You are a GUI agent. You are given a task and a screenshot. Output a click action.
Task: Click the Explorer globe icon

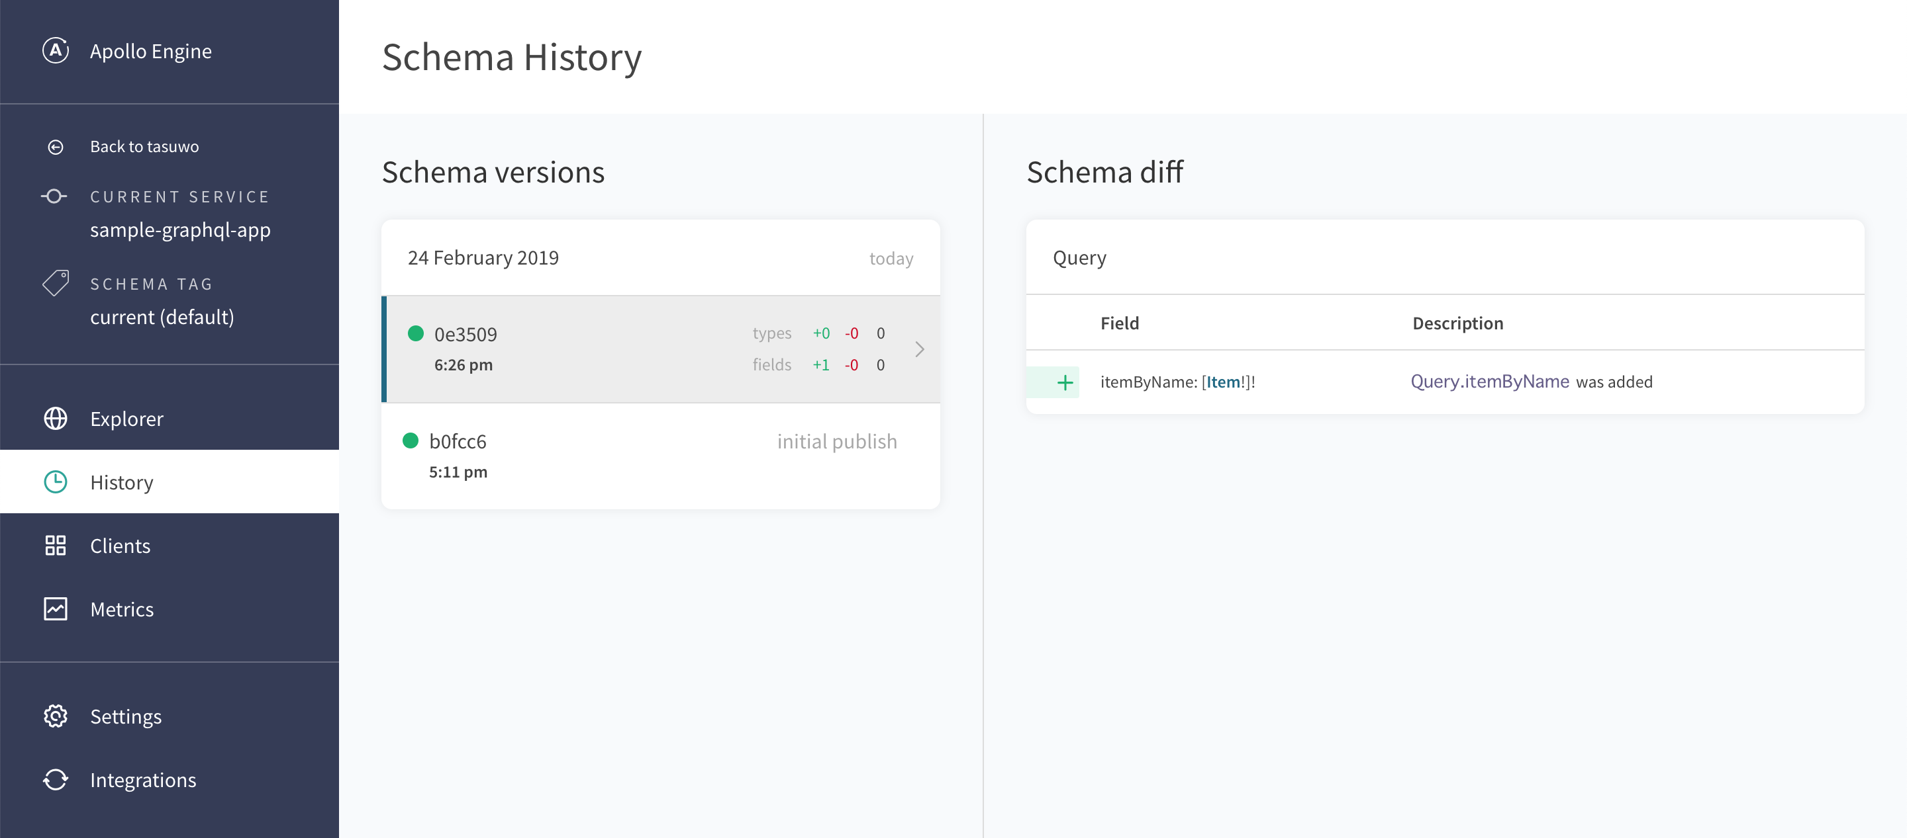click(x=56, y=419)
